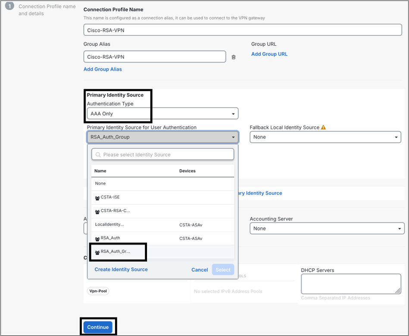The image size is (409, 336).
Task: Click the Add Group URL link
Action: [x=269, y=54]
